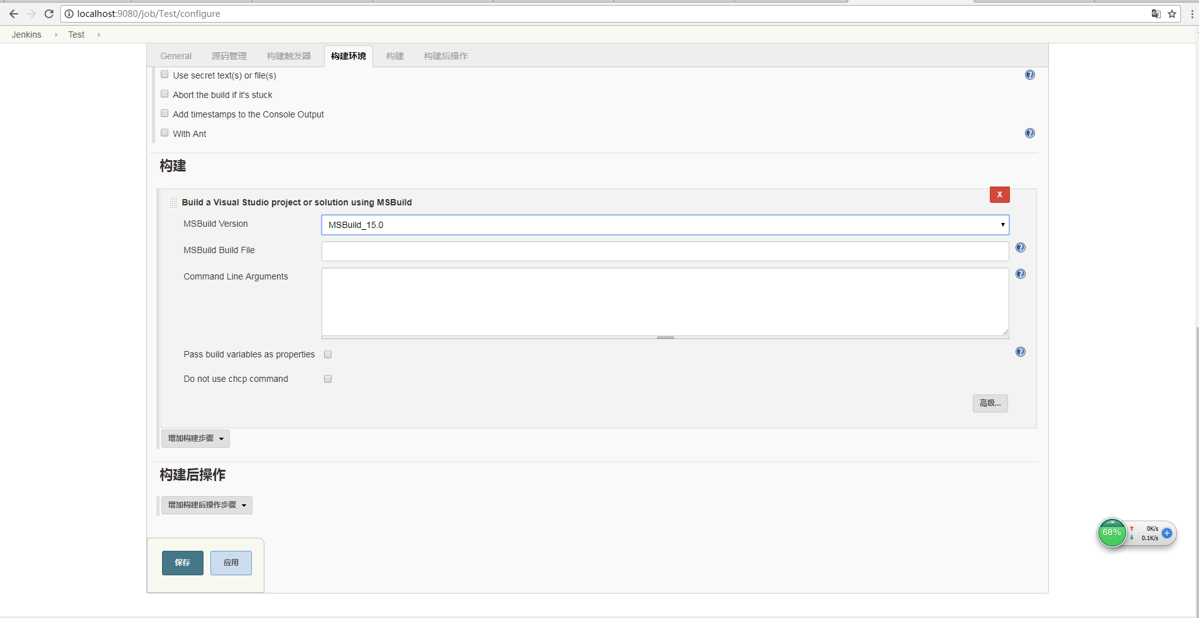Viewport: 1199px width, 618px height.
Task: Open the browser three-dot menu
Action: [x=1191, y=14]
